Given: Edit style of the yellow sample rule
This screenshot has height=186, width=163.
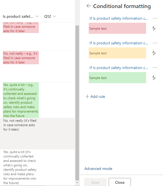Looking at the screenshot, I should (x=154, y=53).
